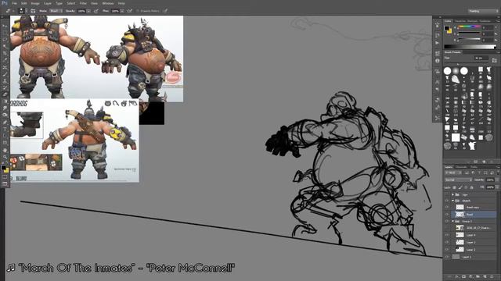Hide Layer 1 eye icon
The image size is (501, 281).
447,257
